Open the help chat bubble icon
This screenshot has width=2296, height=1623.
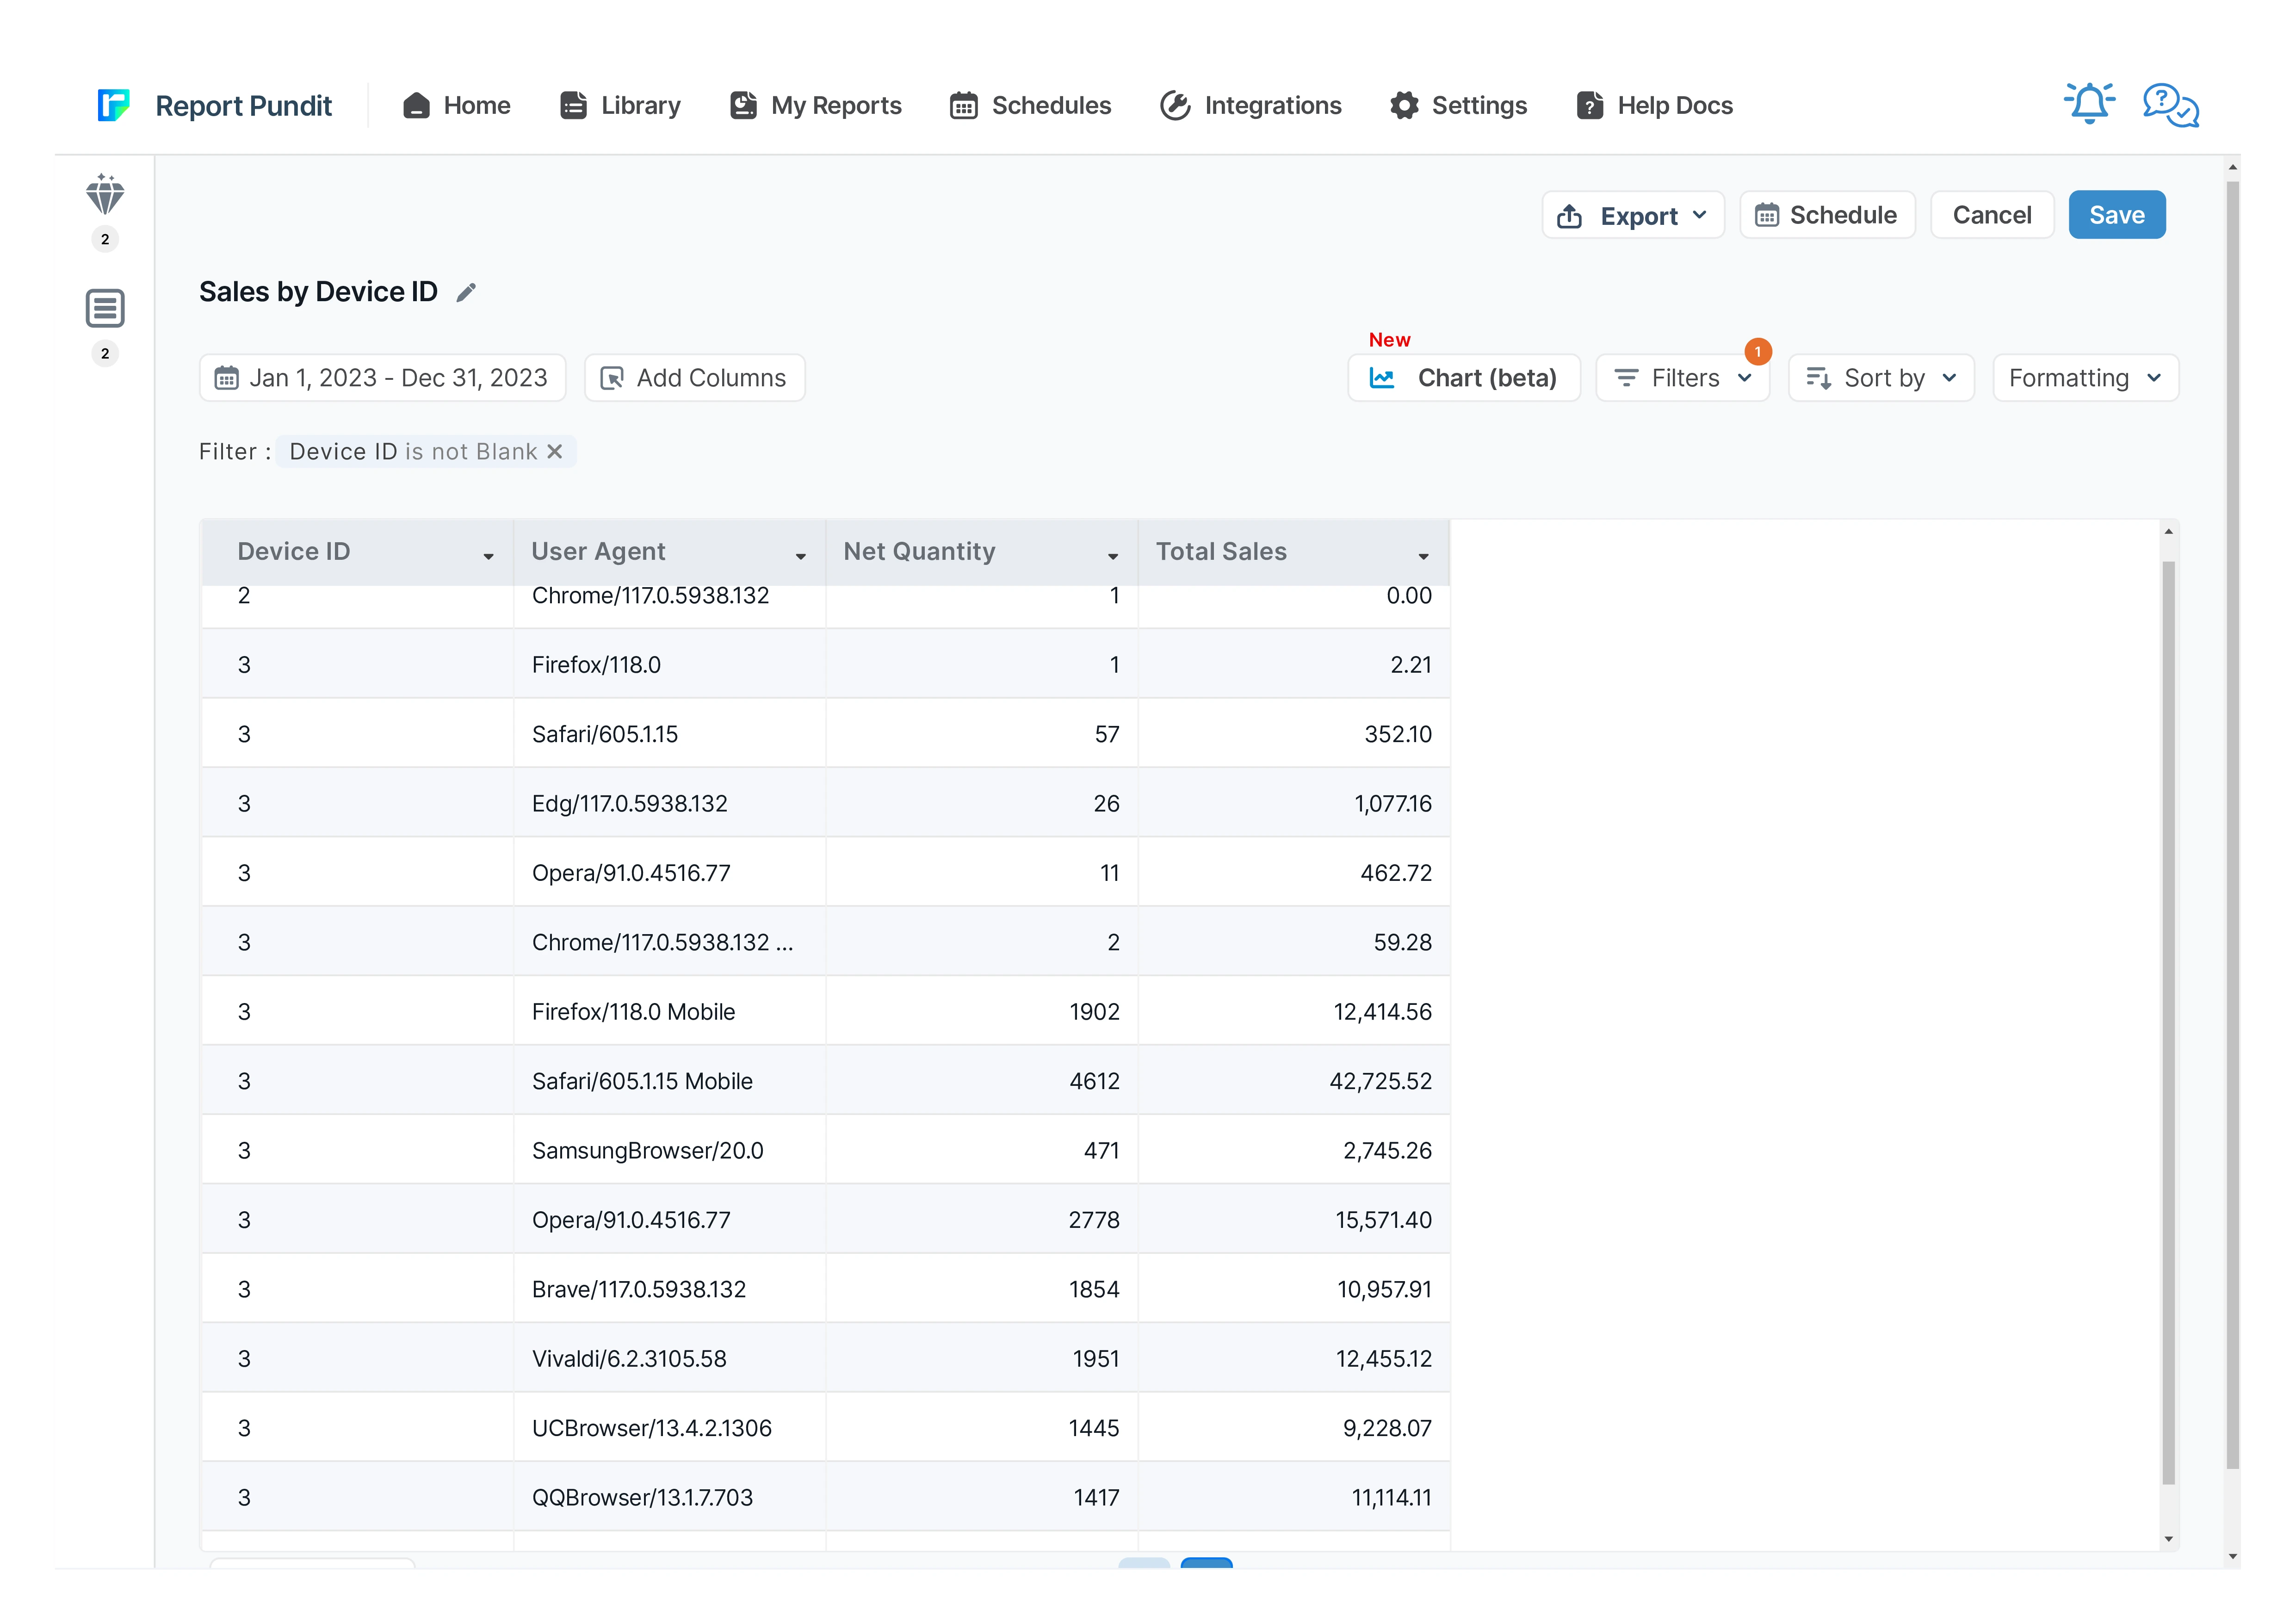[2170, 104]
